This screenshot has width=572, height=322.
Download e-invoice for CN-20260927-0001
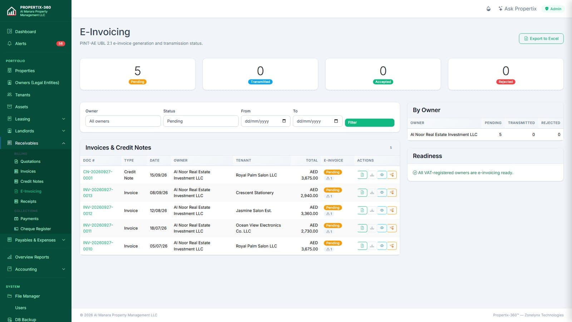click(x=372, y=175)
